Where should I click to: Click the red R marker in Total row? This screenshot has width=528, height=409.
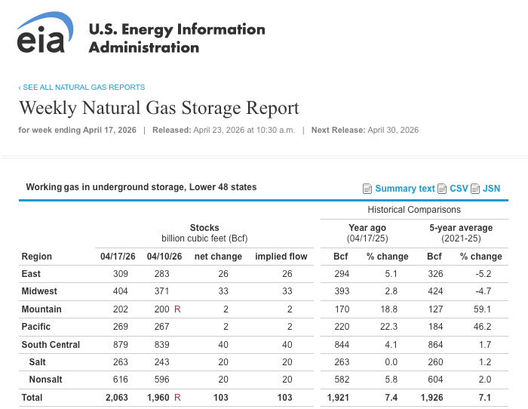pos(177,398)
